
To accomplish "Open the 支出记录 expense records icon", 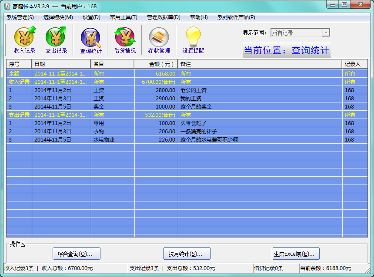I will point(56,40).
